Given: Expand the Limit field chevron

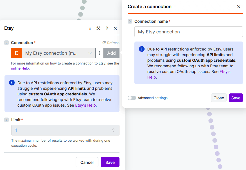Looking at the screenshot, I should point(6,120).
